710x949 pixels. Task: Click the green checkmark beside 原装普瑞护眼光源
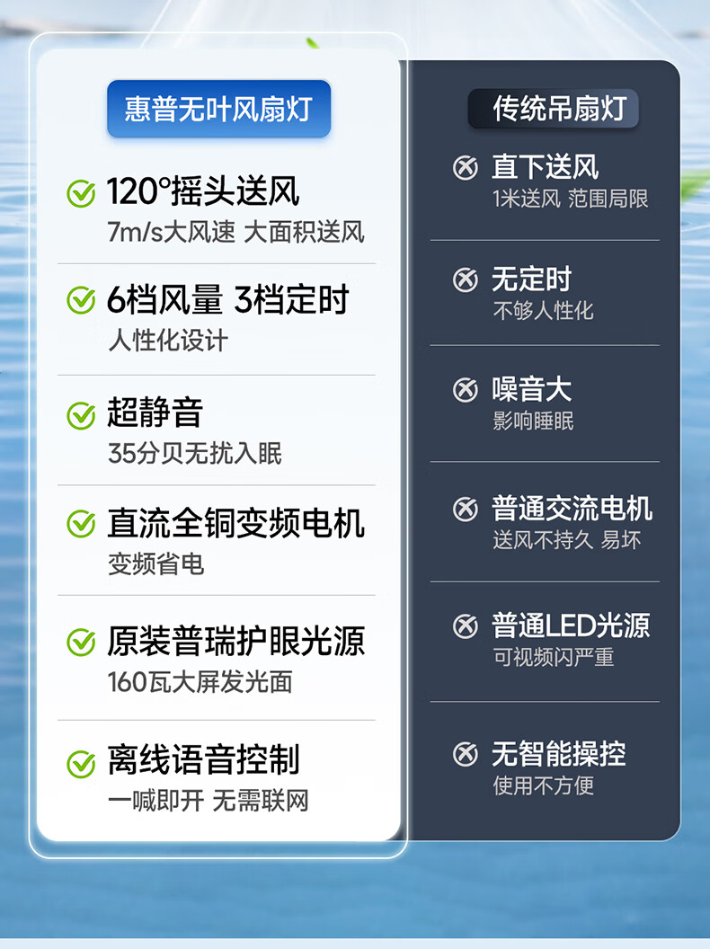(81, 643)
